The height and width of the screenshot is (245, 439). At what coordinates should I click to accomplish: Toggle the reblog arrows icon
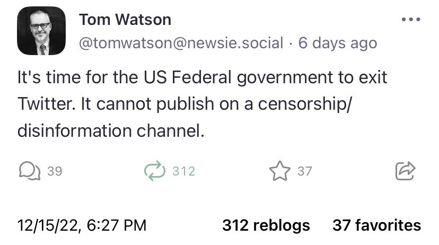click(x=154, y=171)
